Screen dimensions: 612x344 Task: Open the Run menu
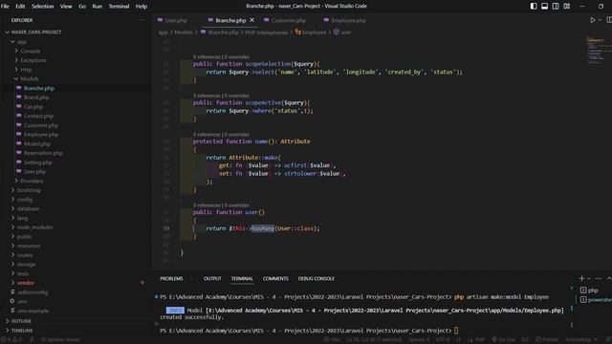[x=98, y=7]
